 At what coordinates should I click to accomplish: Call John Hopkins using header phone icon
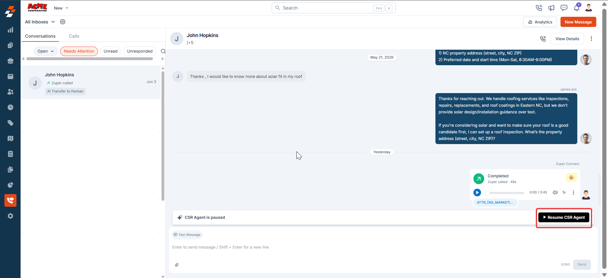click(543, 39)
